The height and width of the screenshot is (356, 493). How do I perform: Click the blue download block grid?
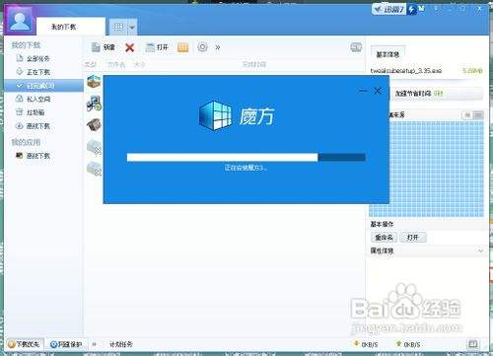point(426,169)
